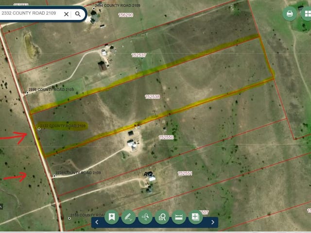Click the Print map icon
Viewport: 311px width, 233px height.
point(290,14)
